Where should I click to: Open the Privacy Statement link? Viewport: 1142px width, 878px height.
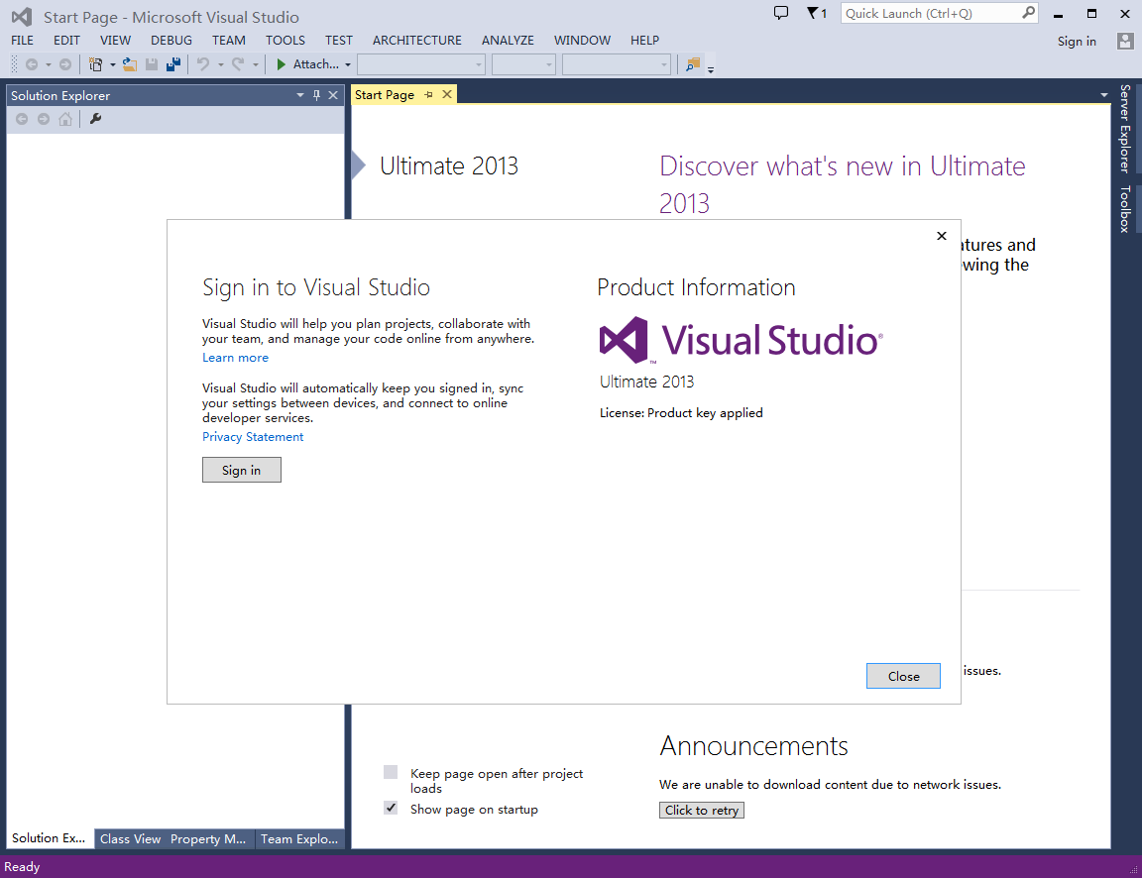pos(252,436)
